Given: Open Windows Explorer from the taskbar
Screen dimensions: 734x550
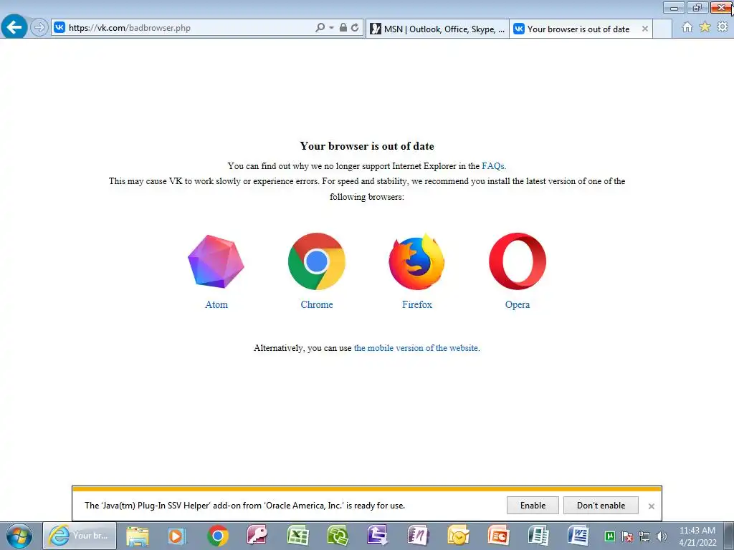Looking at the screenshot, I should [x=137, y=536].
